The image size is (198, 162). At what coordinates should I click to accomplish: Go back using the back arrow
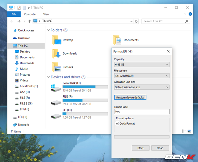coord(12,21)
